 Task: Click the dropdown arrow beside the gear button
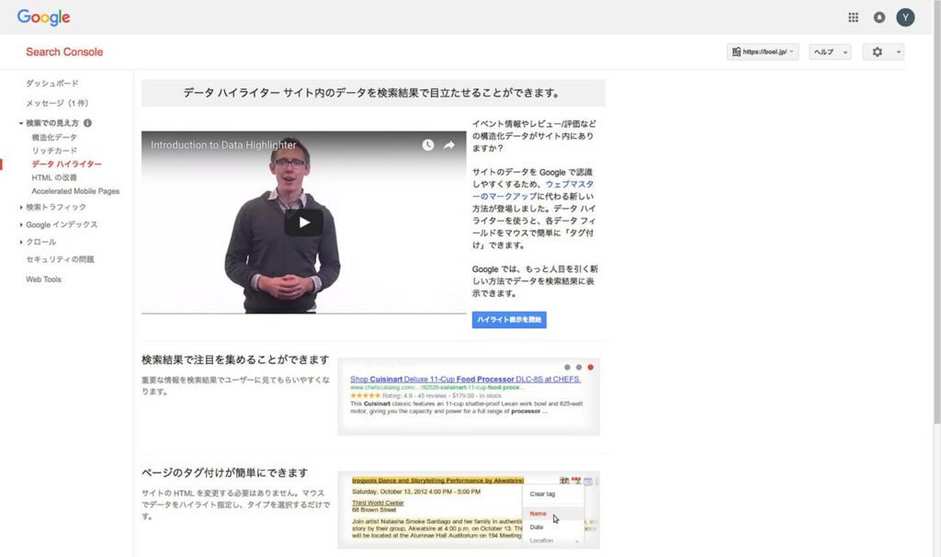tap(899, 52)
